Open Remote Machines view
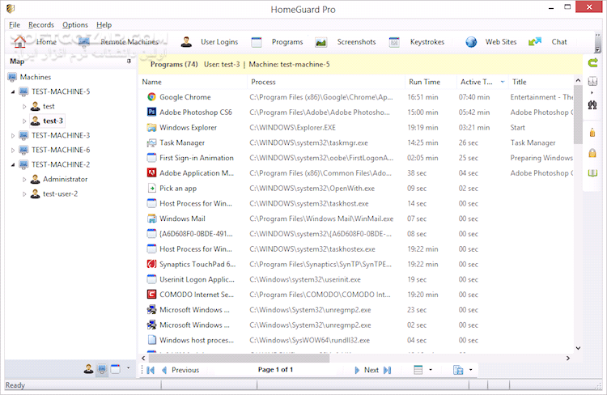607x395 pixels. [118, 42]
